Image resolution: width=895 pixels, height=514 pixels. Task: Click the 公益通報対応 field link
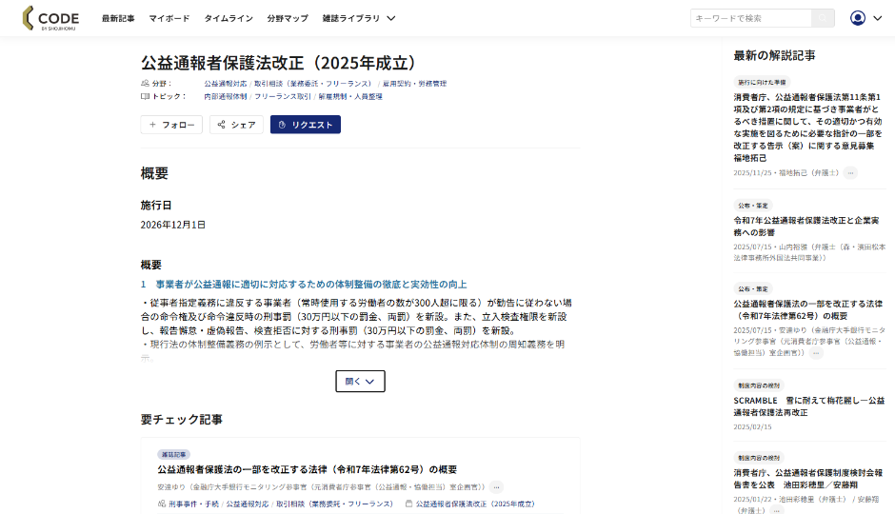[225, 84]
